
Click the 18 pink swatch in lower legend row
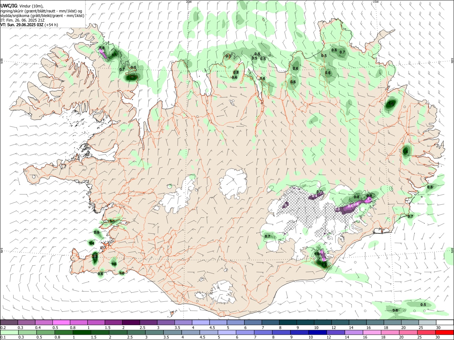[389, 332]
